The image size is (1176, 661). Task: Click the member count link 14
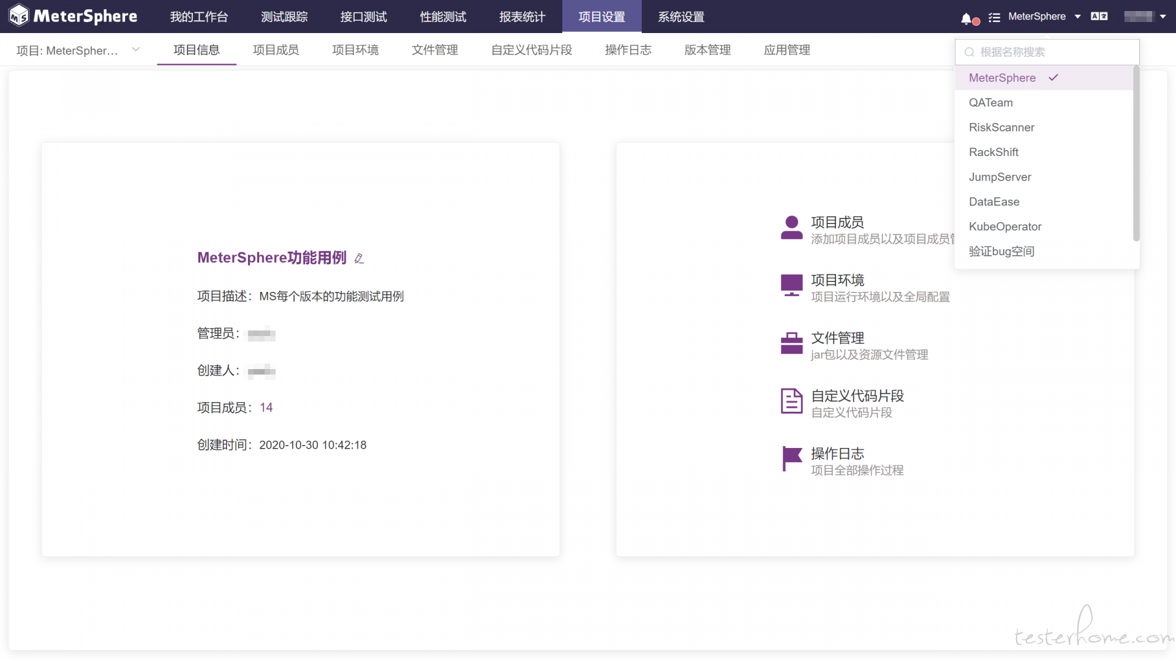(266, 408)
